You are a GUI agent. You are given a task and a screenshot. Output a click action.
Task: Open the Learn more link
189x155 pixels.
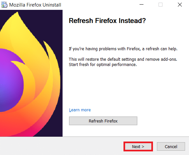point(80,110)
